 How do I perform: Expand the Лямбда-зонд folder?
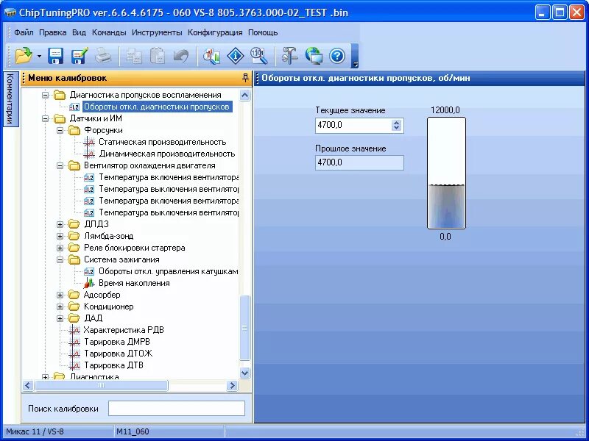60,236
